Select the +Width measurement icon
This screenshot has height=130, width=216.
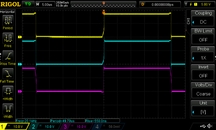click(8, 91)
